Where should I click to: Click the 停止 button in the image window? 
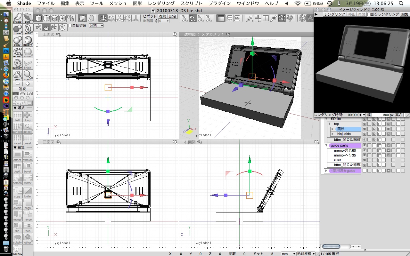tap(352, 14)
